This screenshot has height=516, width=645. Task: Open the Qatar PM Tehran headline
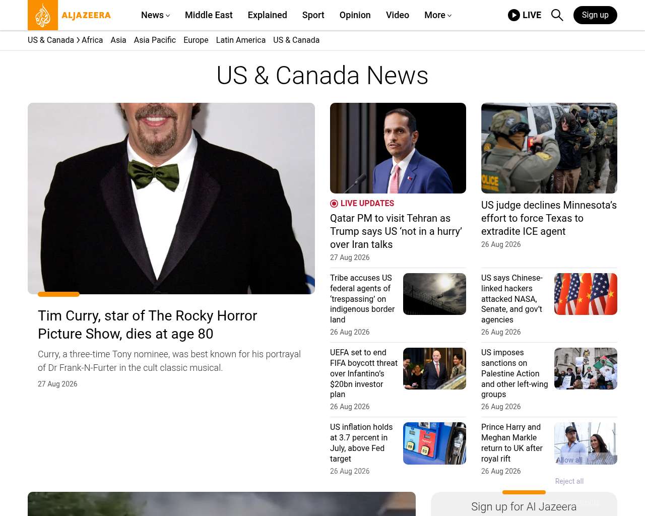coord(396,231)
